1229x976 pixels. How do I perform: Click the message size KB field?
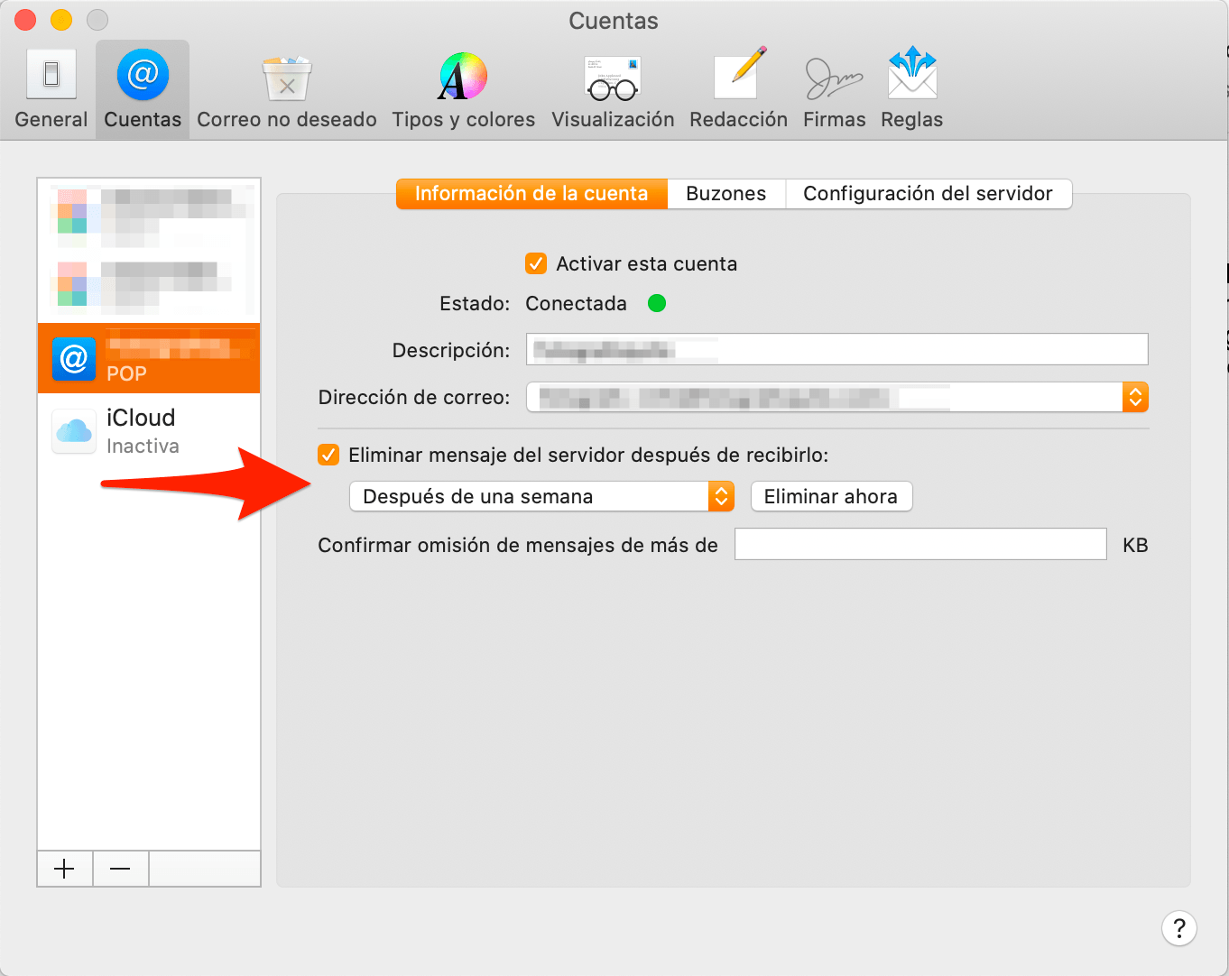pyautogui.click(x=919, y=545)
